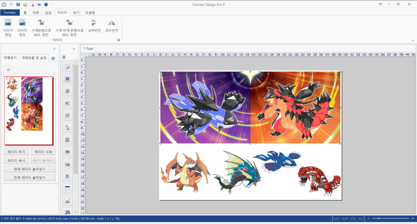
Task: Click the Formtec Design Pro app logo icon
Action: pos(4,4)
